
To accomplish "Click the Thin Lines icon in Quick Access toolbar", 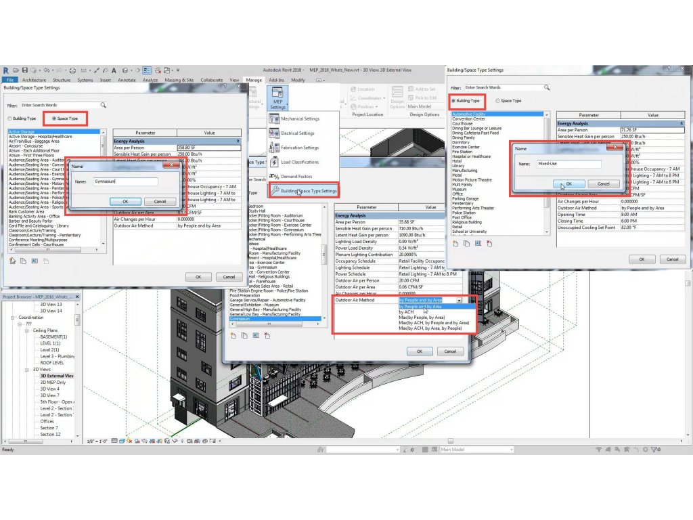I will (147, 70).
